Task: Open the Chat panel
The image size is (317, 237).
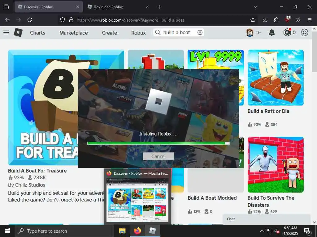Action: click(x=267, y=219)
